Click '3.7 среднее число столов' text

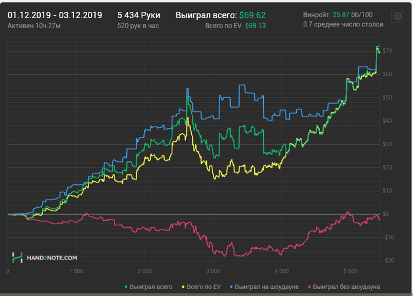click(x=343, y=25)
